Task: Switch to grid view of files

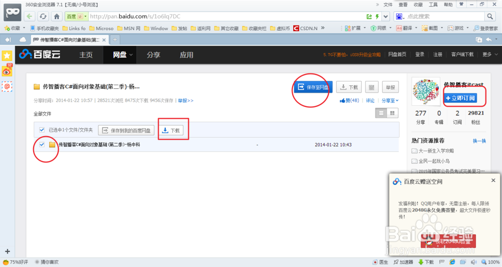Action: [392, 113]
